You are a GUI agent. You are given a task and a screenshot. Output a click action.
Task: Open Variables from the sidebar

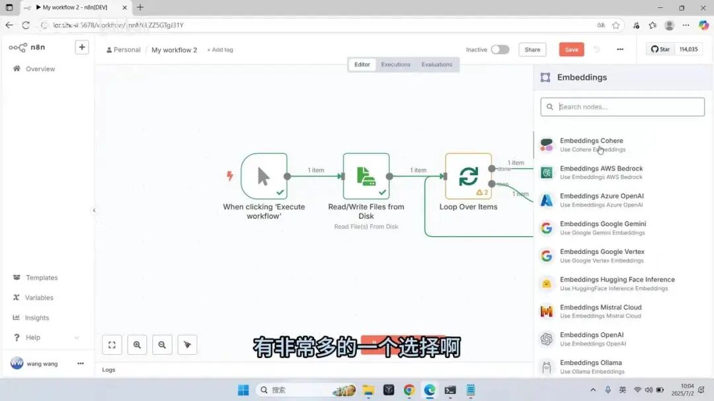pyautogui.click(x=39, y=297)
